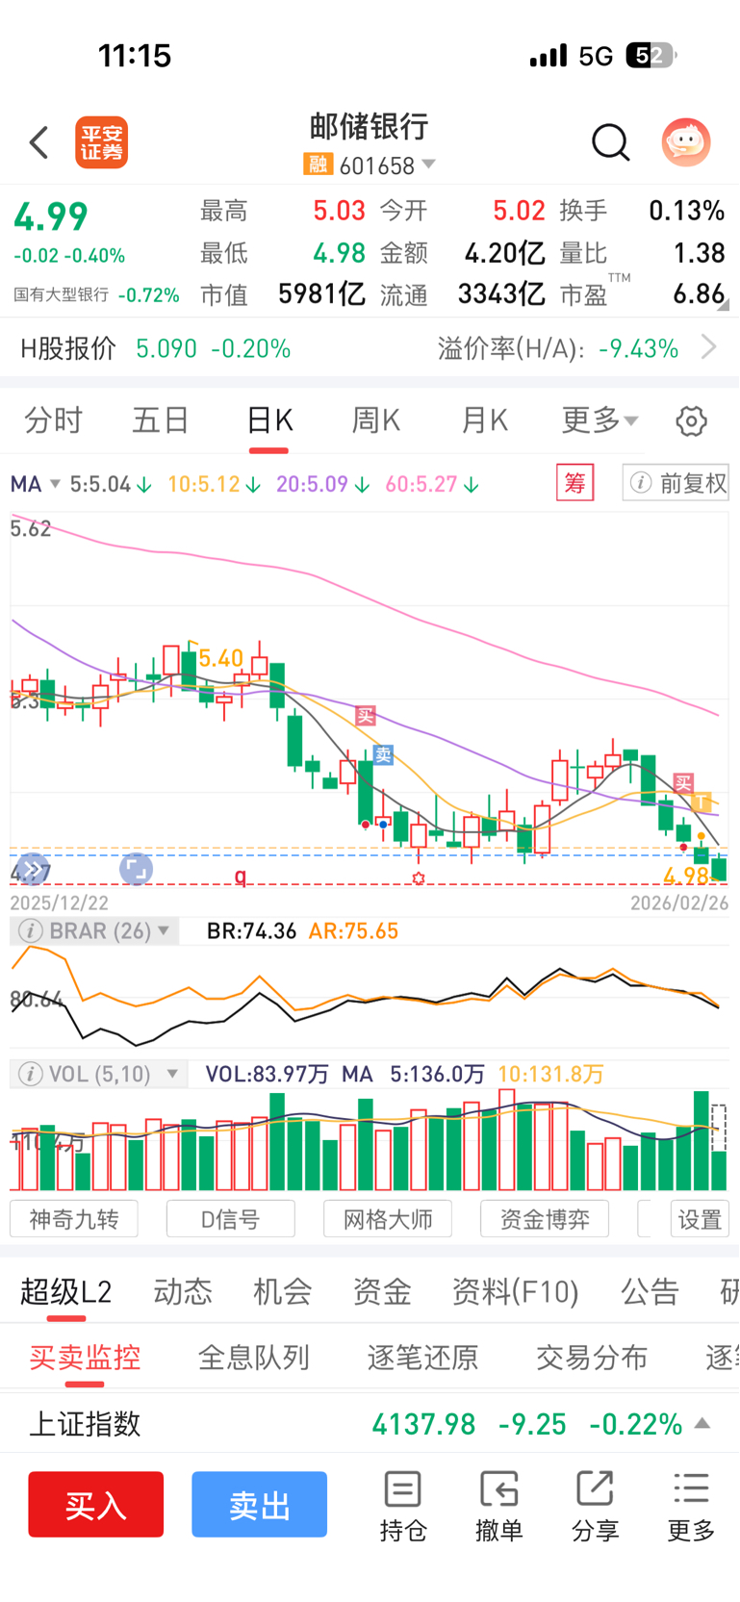
Task: Tap the orange T marker
Action: pyautogui.click(x=702, y=801)
